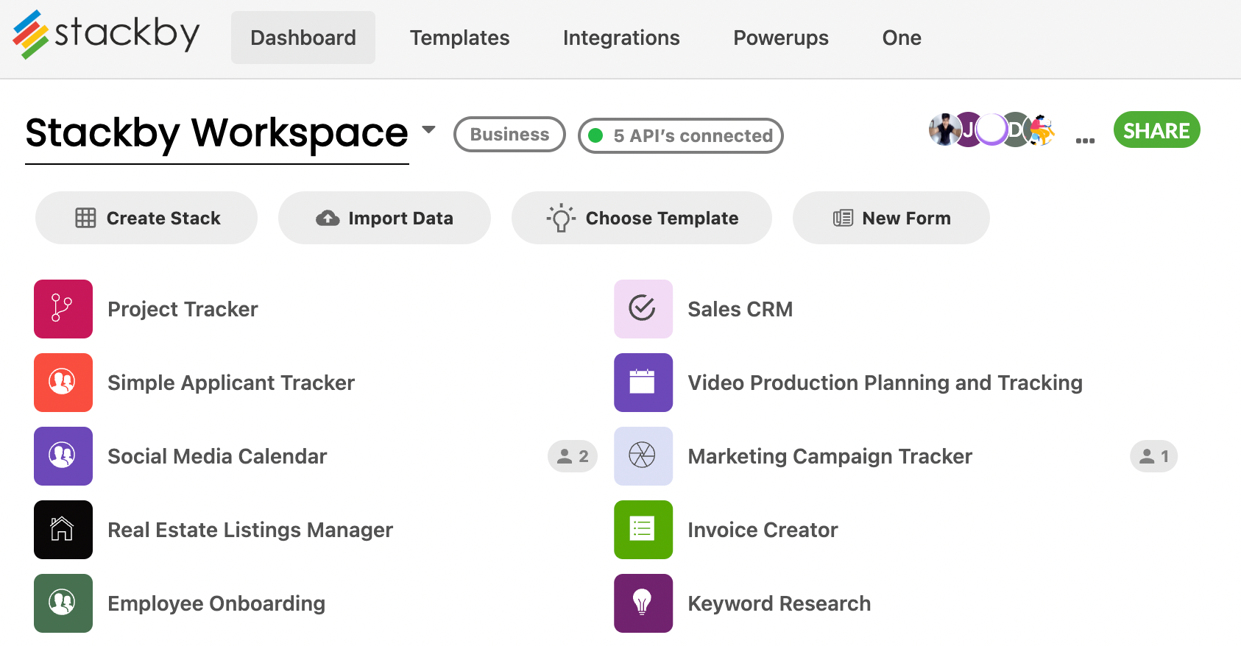Open Sales CRM stack name
The width and height of the screenshot is (1241, 646).
[740, 309]
